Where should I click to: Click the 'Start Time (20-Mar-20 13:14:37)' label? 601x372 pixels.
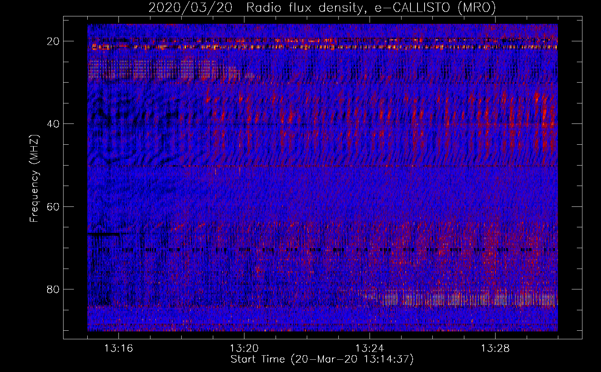(322, 359)
